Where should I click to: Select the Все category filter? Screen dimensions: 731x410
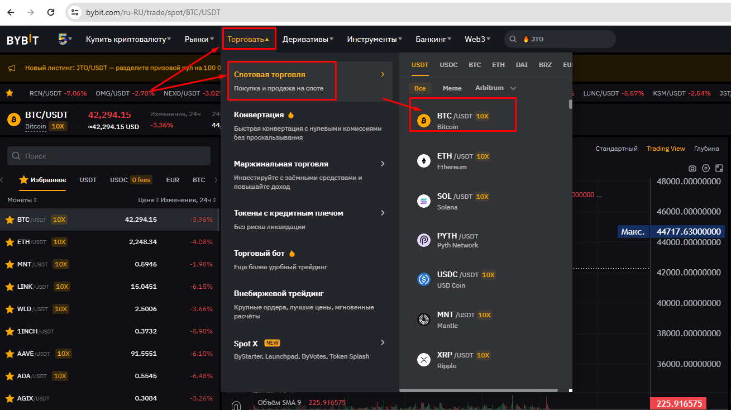click(x=420, y=88)
